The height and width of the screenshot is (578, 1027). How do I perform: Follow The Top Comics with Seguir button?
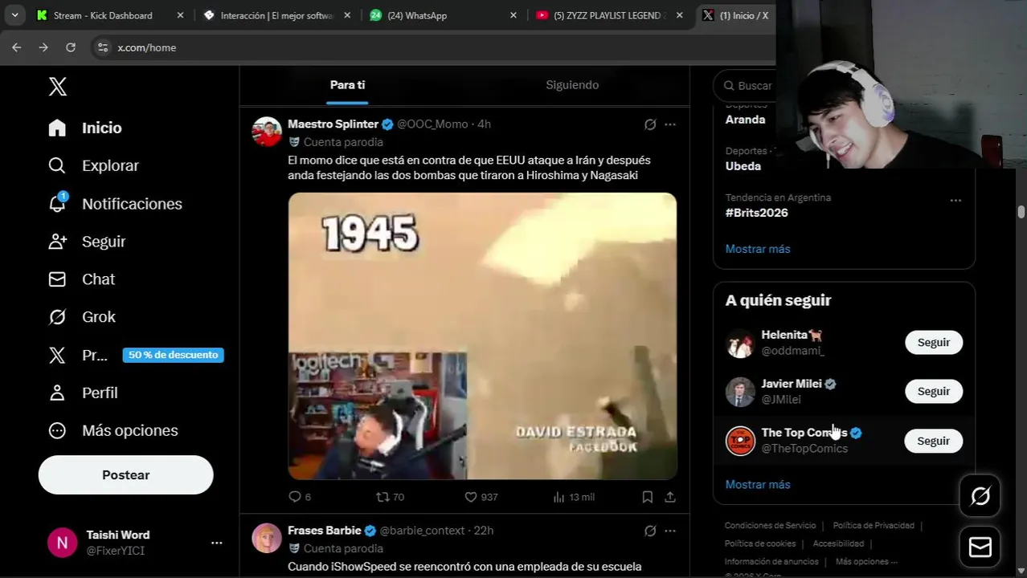coord(934,441)
